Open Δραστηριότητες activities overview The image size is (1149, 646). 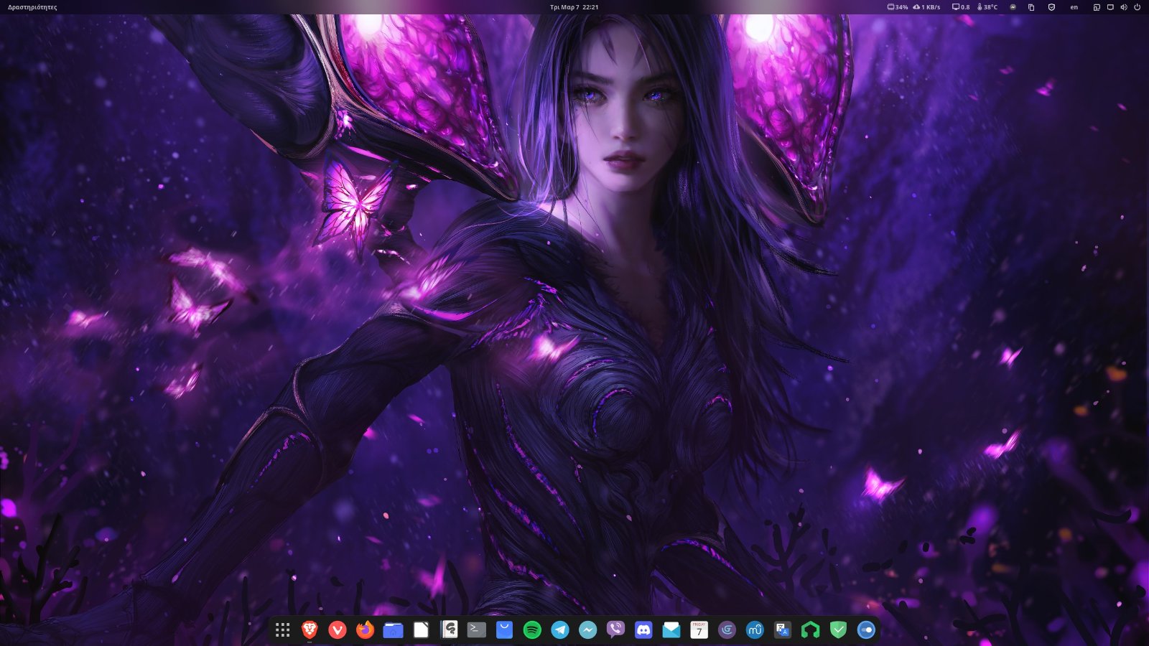pos(32,7)
